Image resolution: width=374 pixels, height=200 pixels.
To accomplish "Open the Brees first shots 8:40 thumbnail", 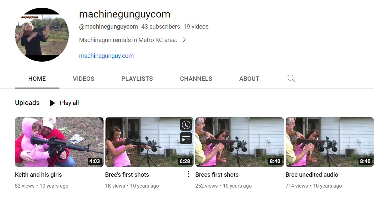I will [239, 142].
